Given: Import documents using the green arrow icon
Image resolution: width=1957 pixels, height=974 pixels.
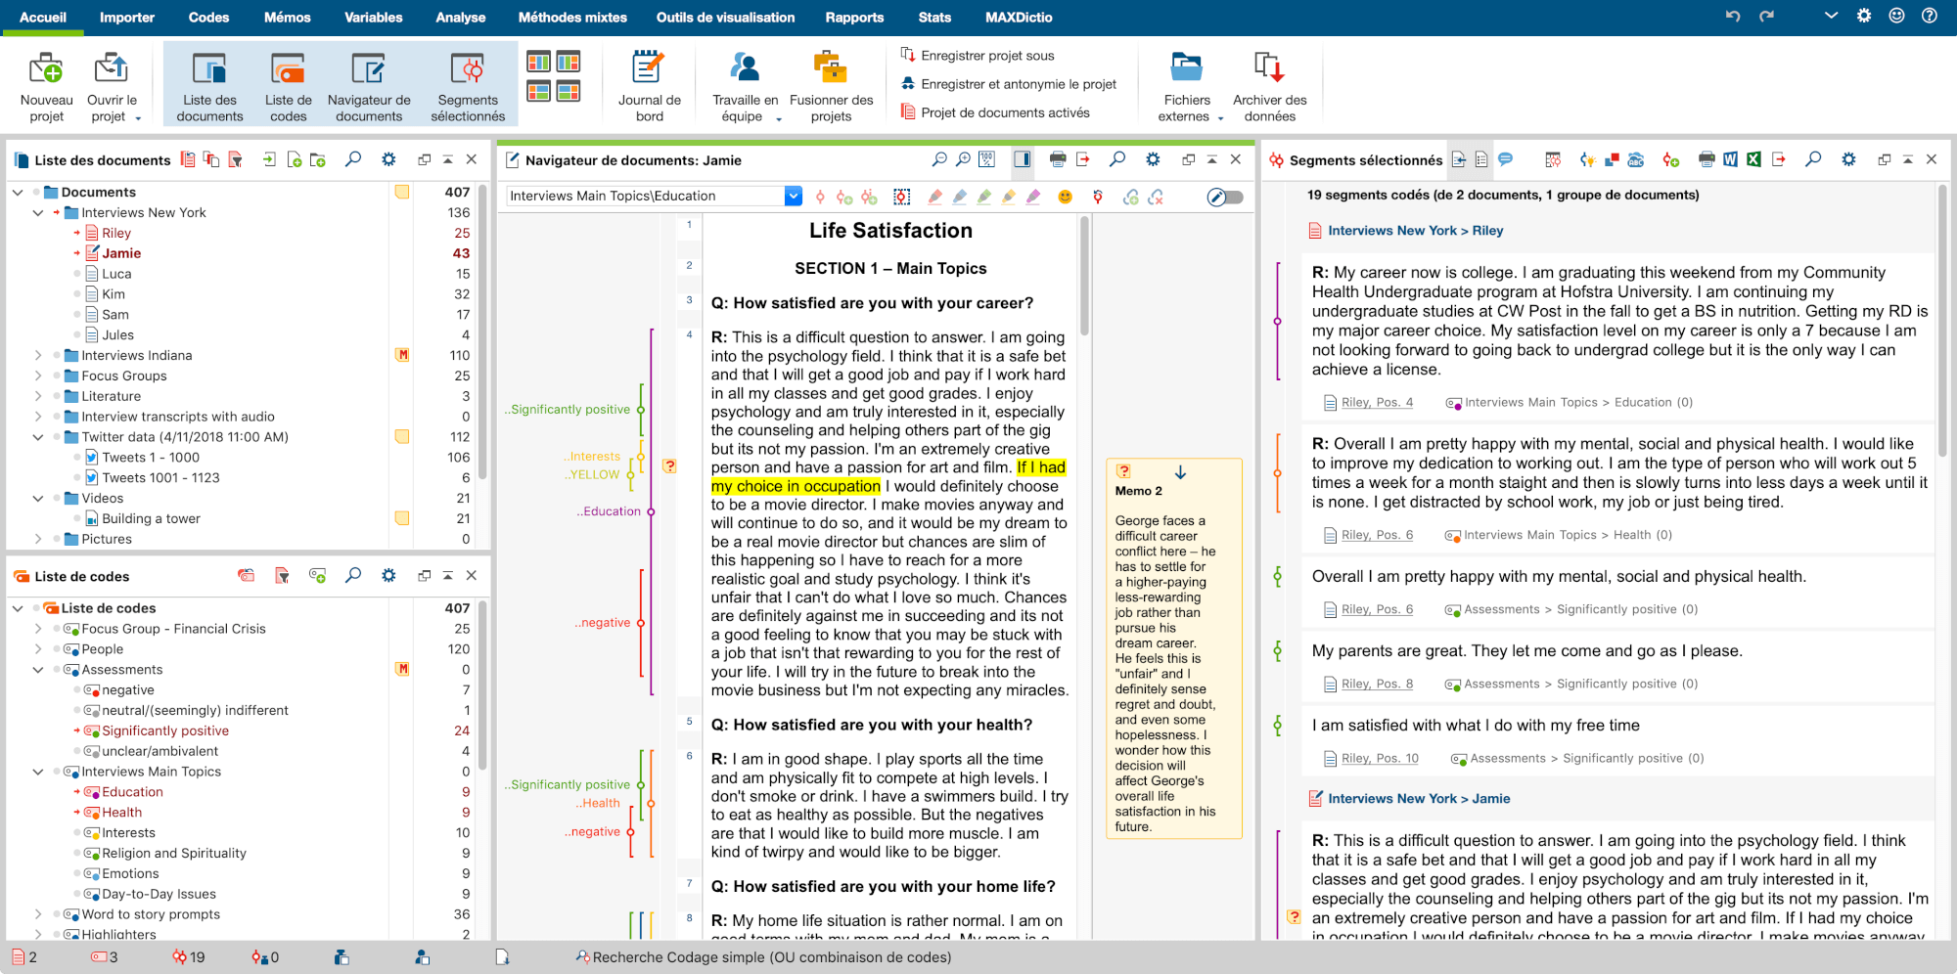Looking at the screenshot, I should click(269, 159).
